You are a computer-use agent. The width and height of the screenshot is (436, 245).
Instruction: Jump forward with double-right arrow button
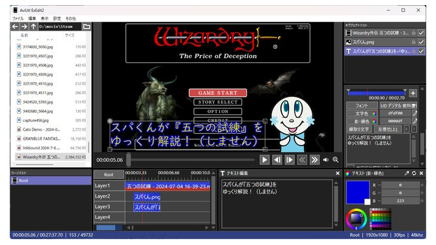click(x=314, y=160)
